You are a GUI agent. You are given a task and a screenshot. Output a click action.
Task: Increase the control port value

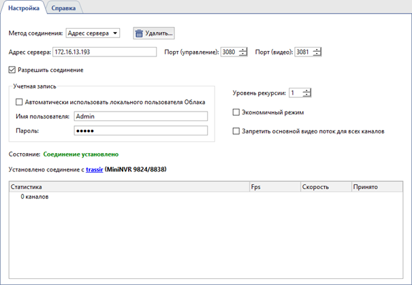point(244,50)
